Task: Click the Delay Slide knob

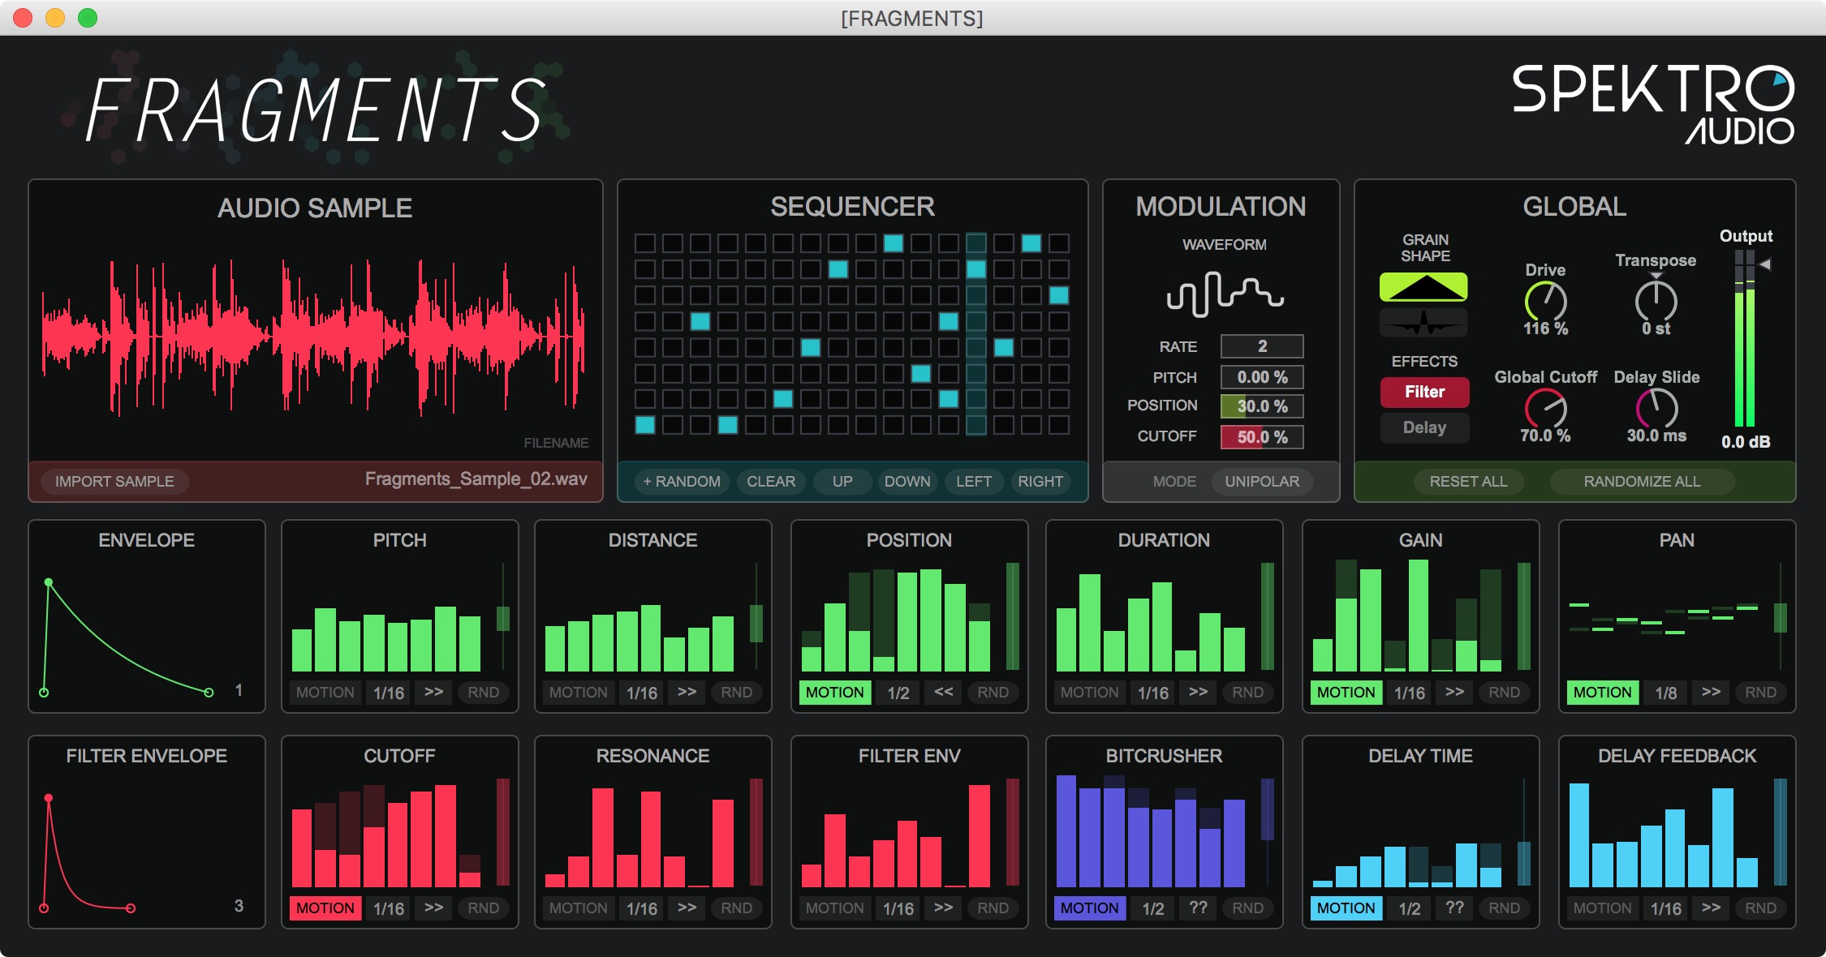Action: coord(1656,408)
